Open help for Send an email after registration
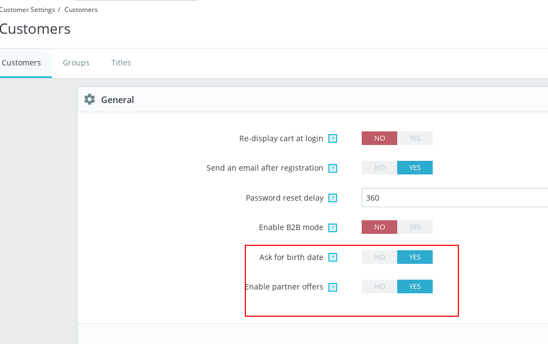Viewport: 548px width, 344px height. coord(333,168)
